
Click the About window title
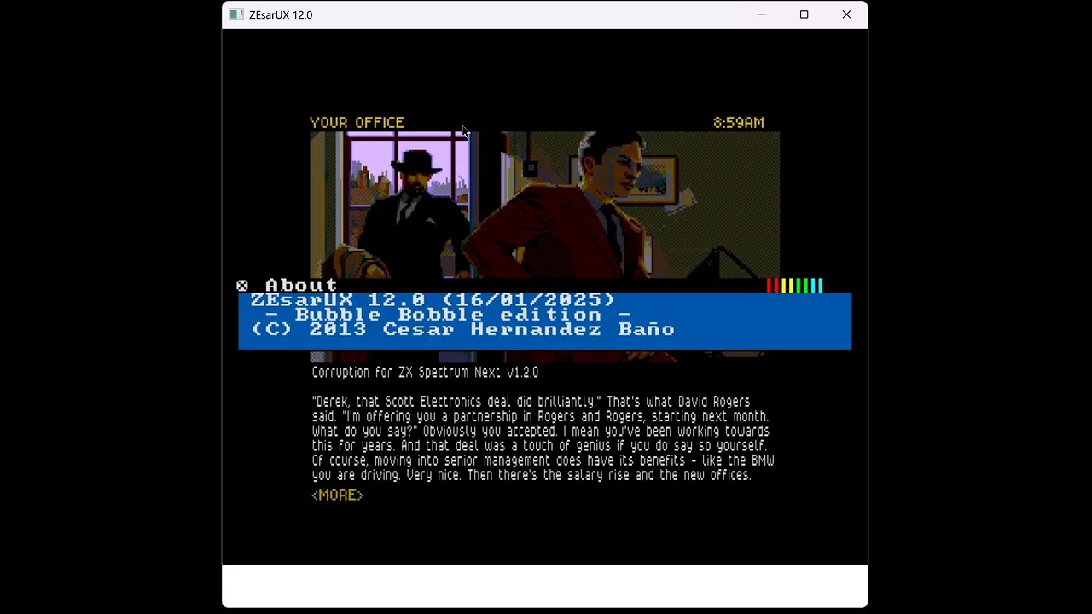click(x=301, y=286)
